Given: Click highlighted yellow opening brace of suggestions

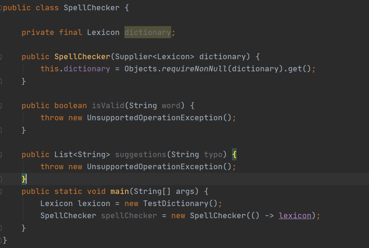Looking at the screenshot, I should (234, 154).
